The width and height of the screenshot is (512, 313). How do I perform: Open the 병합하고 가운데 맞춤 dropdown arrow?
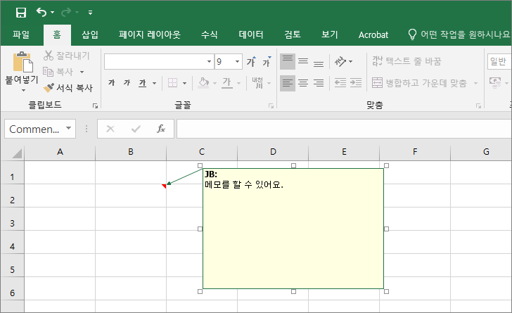point(475,83)
